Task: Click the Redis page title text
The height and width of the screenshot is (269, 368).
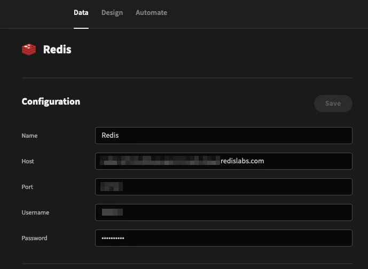Action: point(57,50)
